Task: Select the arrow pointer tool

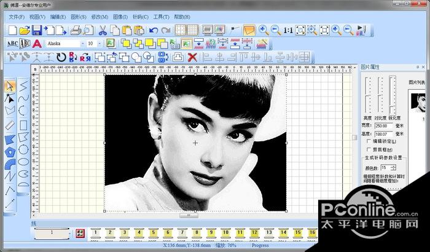Action: pyautogui.click(x=10, y=86)
